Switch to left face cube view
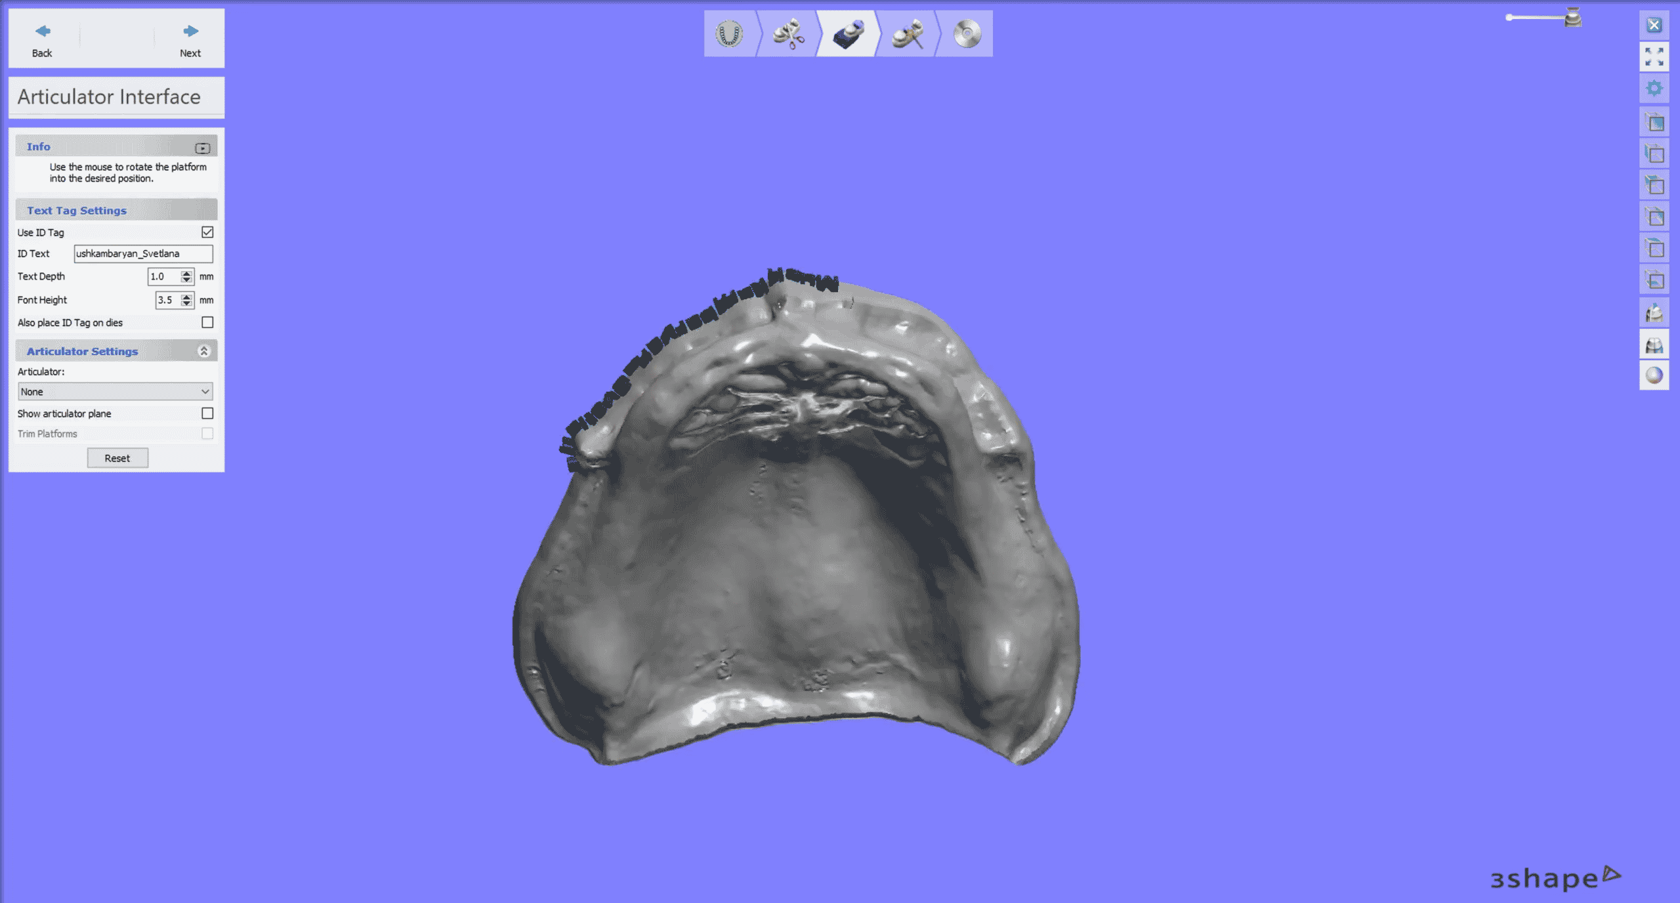The height and width of the screenshot is (903, 1680). [x=1654, y=154]
